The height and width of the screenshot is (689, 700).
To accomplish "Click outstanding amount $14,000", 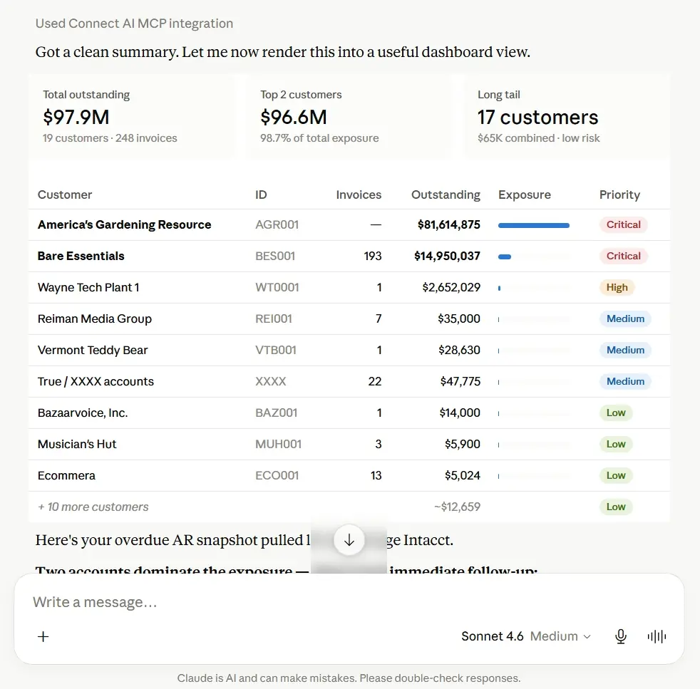I will [460, 413].
